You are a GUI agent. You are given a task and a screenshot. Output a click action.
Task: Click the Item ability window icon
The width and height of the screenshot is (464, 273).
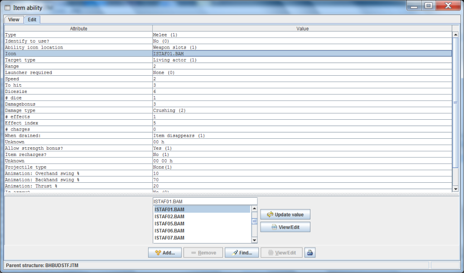coord(7,8)
